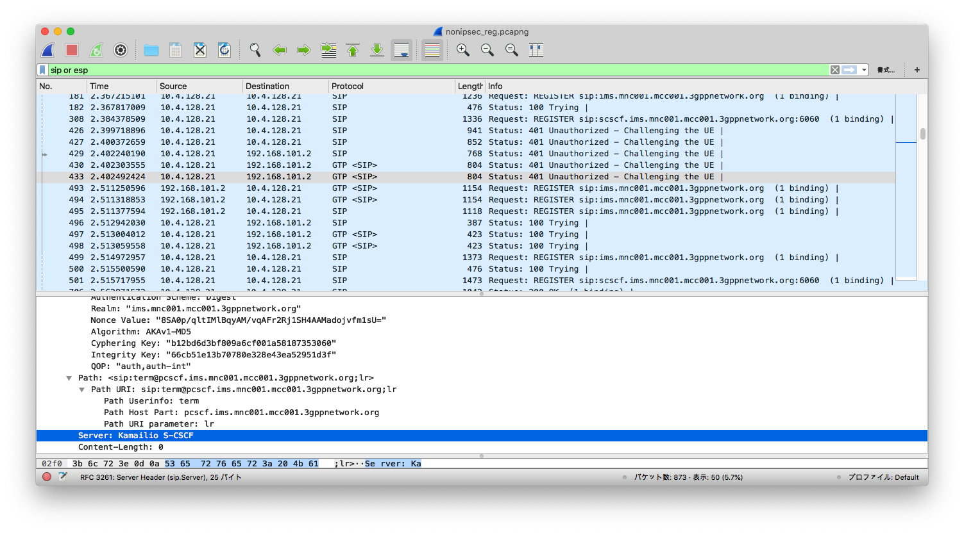The width and height of the screenshot is (964, 533).
Task: Start capturing packets with shark fin icon
Action: (x=48, y=50)
